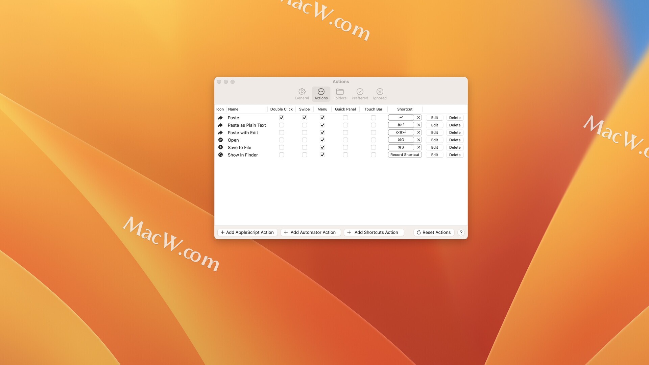
Task: Edit the Save to File action
Action: (434, 147)
